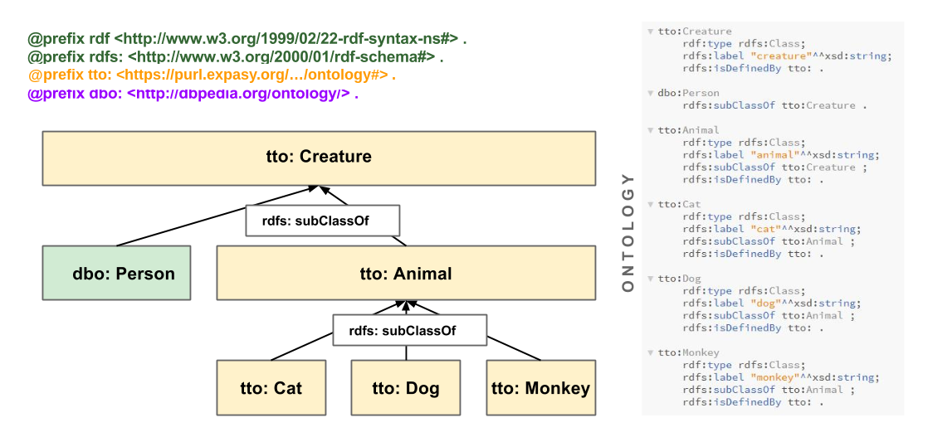Viewport: 928px width, 437px height.
Task: Click subClassOf tto:Animal line under tto:Cat
Action: coord(769,241)
